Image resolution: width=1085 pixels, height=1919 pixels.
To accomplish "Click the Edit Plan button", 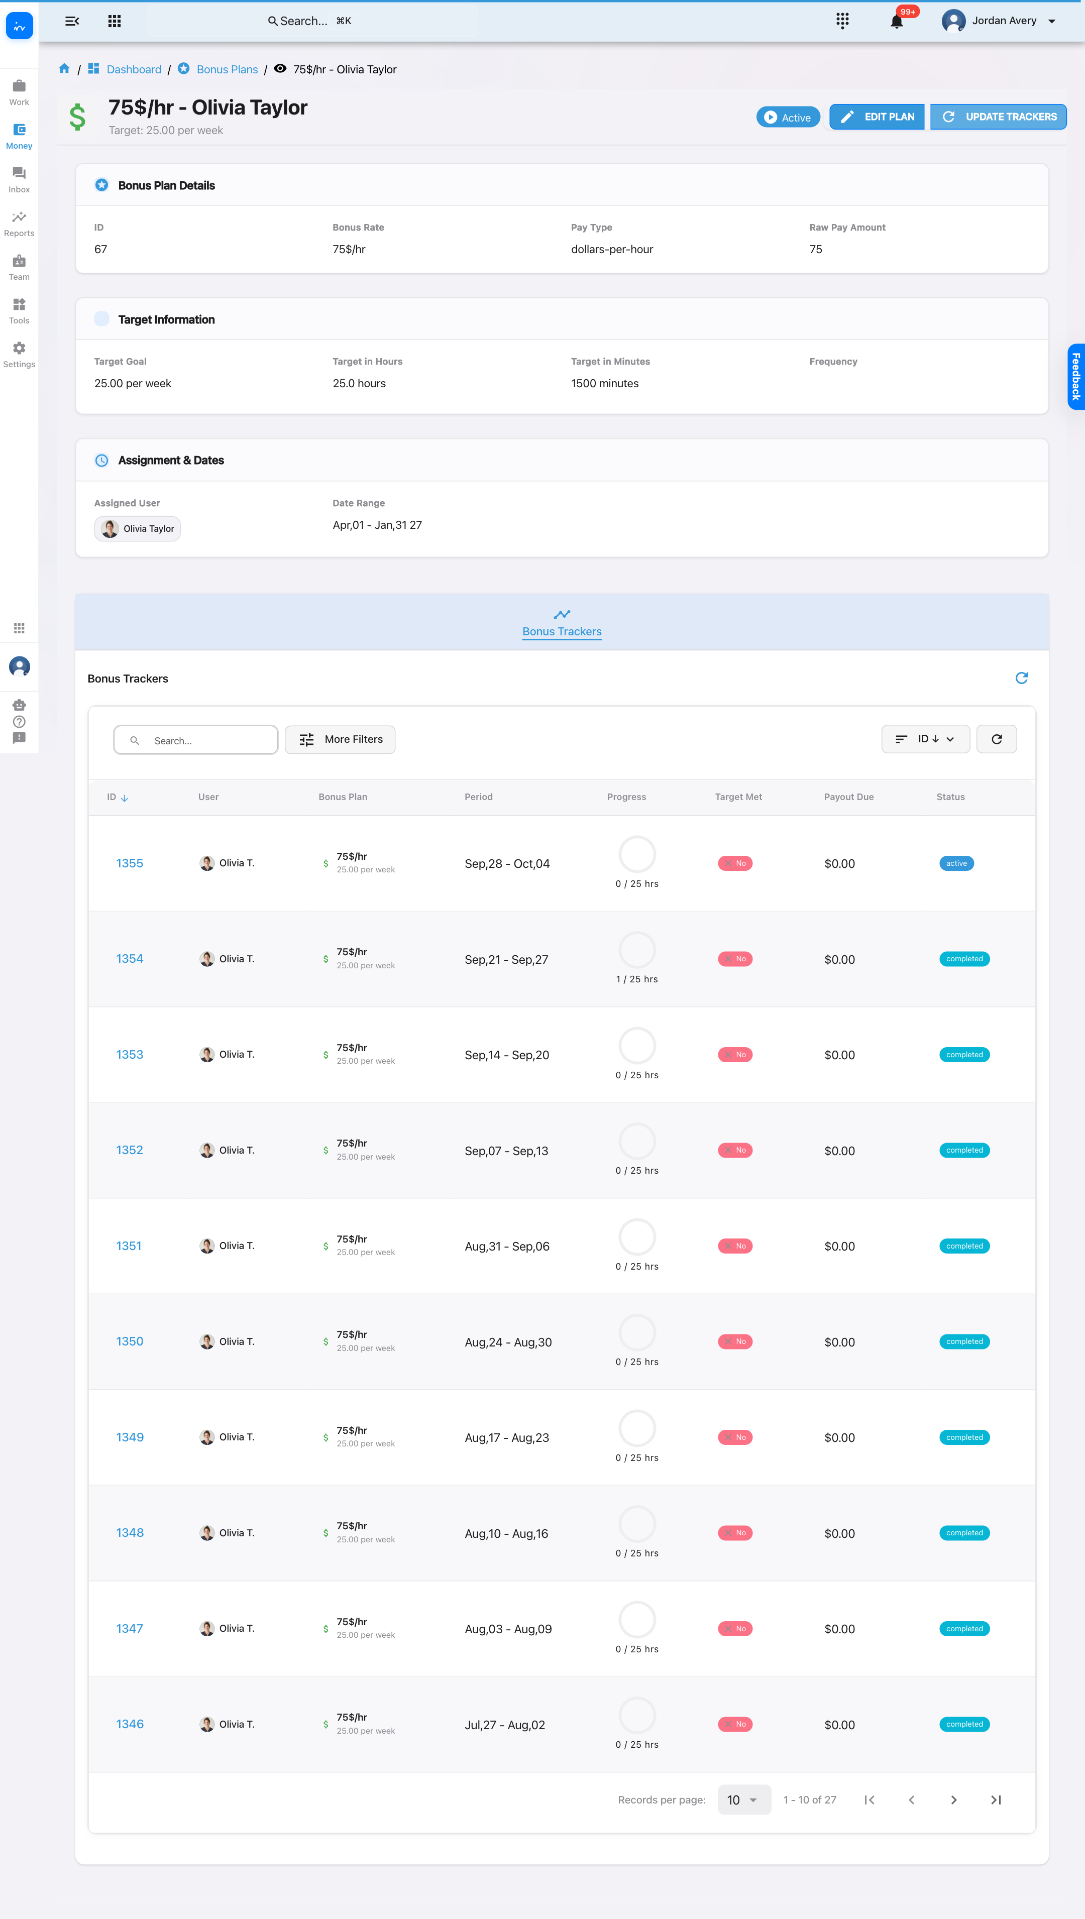I will (x=877, y=117).
